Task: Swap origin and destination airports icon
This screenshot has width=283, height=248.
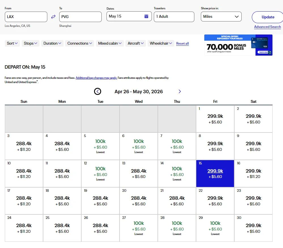Action: (53, 17)
